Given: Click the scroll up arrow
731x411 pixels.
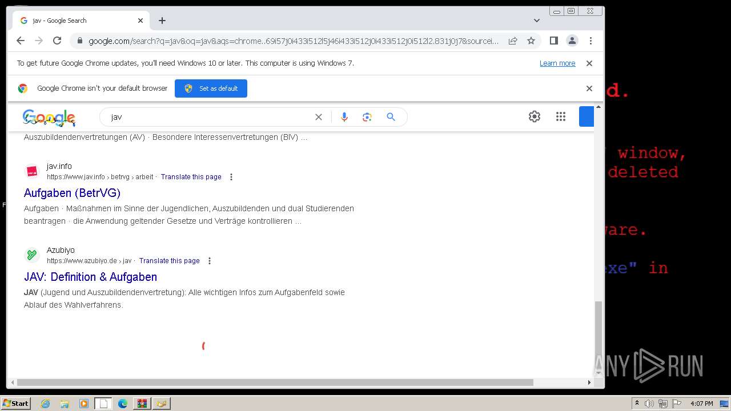Looking at the screenshot, I should coord(599,107).
